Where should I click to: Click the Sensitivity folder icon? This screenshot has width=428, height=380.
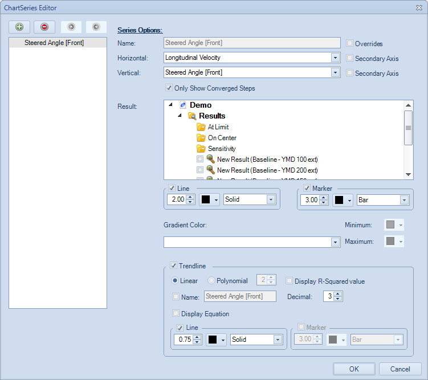point(201,149)
